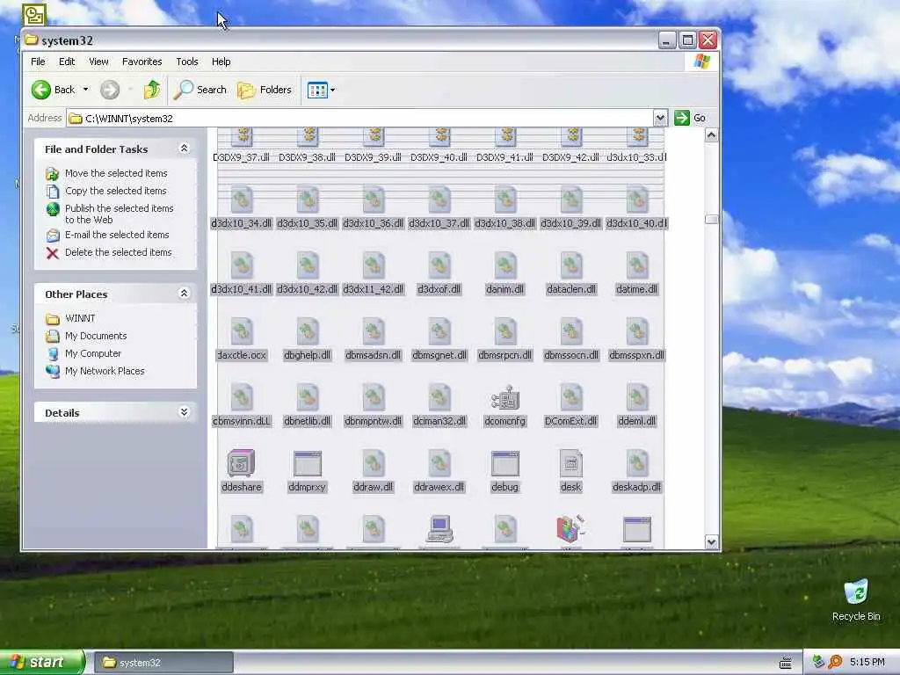Select the ddeml.dll file icon

click(636, 397)
